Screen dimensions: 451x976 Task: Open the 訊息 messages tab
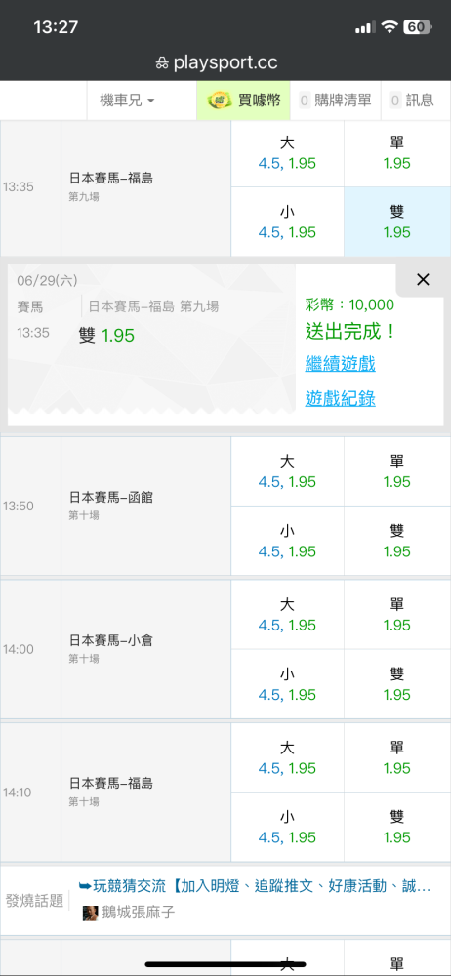(x=412, y=101)
